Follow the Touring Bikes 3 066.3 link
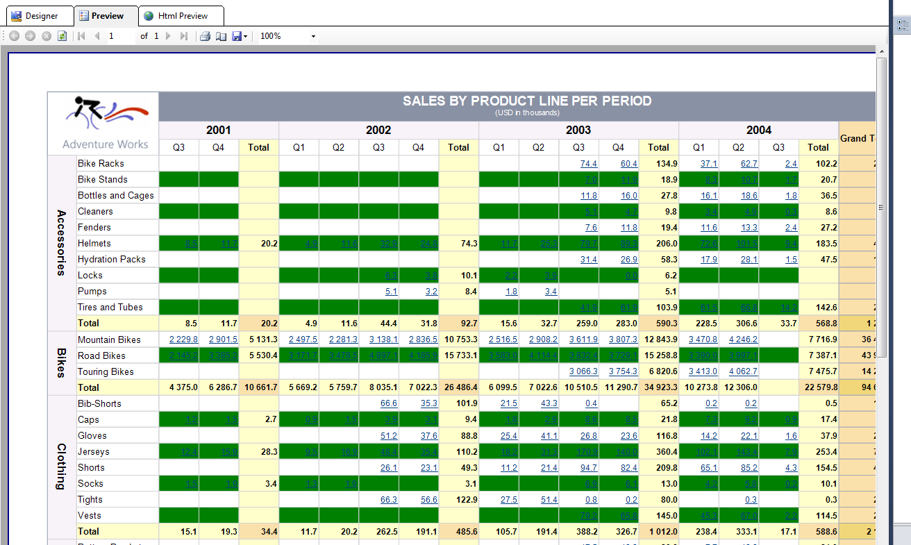 584,371
